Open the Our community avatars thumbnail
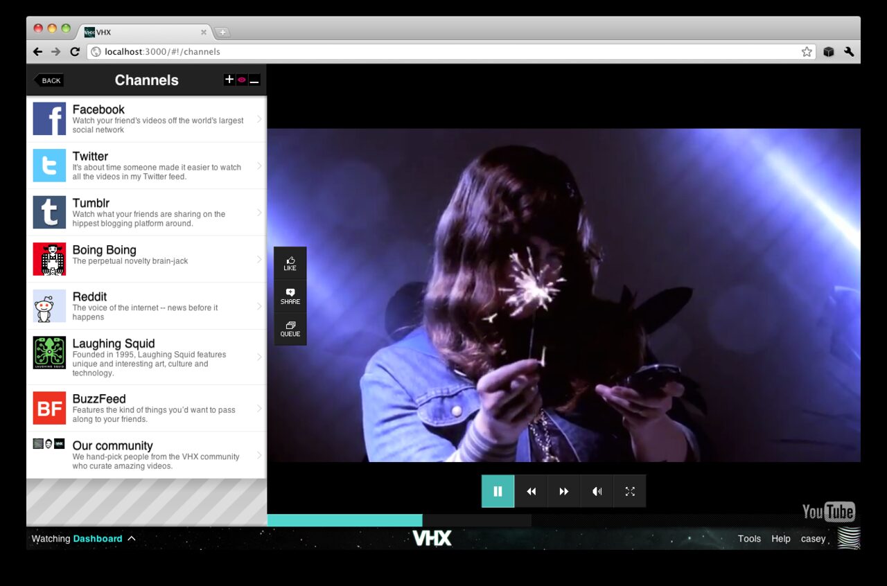The image size is (887, 586). (x=49, y=444)
